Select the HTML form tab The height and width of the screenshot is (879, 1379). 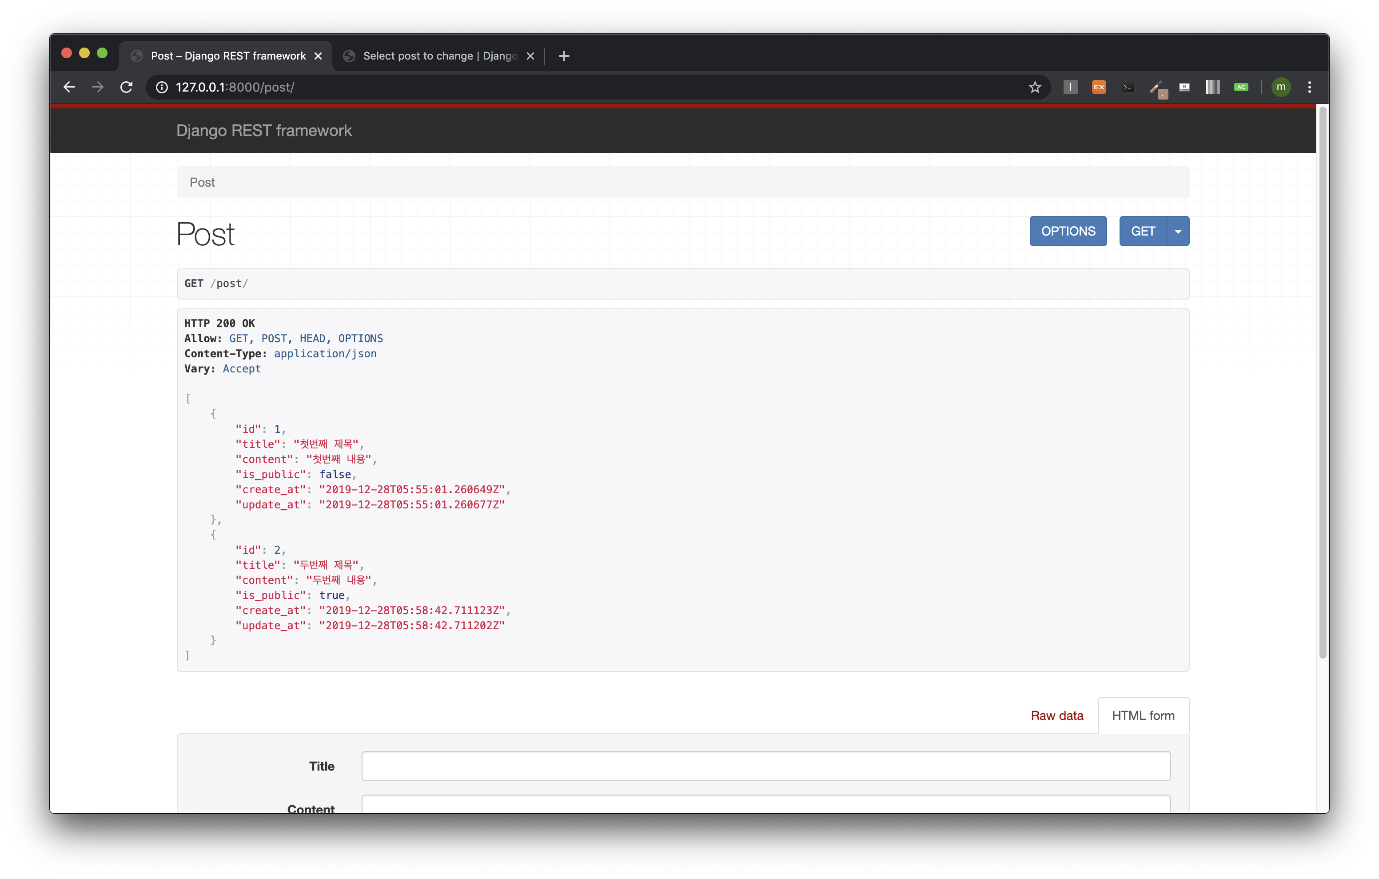1143,715
